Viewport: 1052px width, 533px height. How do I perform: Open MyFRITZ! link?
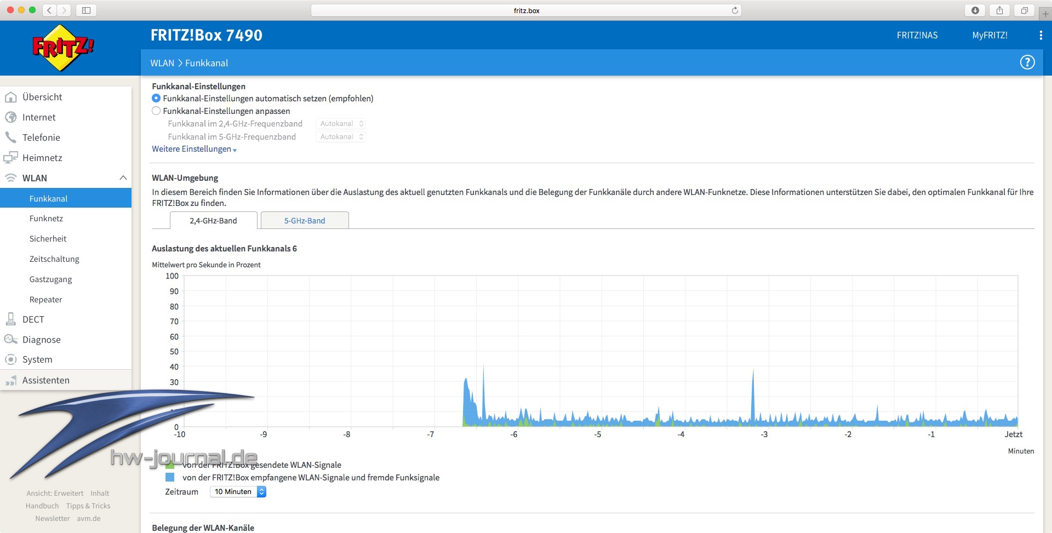pos(990,35)
